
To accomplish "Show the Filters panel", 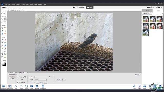I will click(145, 87).
